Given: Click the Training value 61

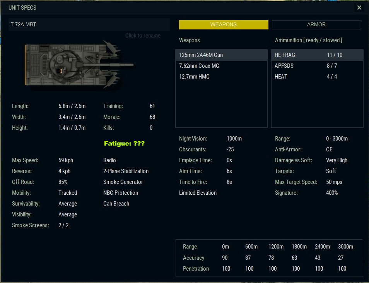Looking at the screenshot, I should 152,106.
